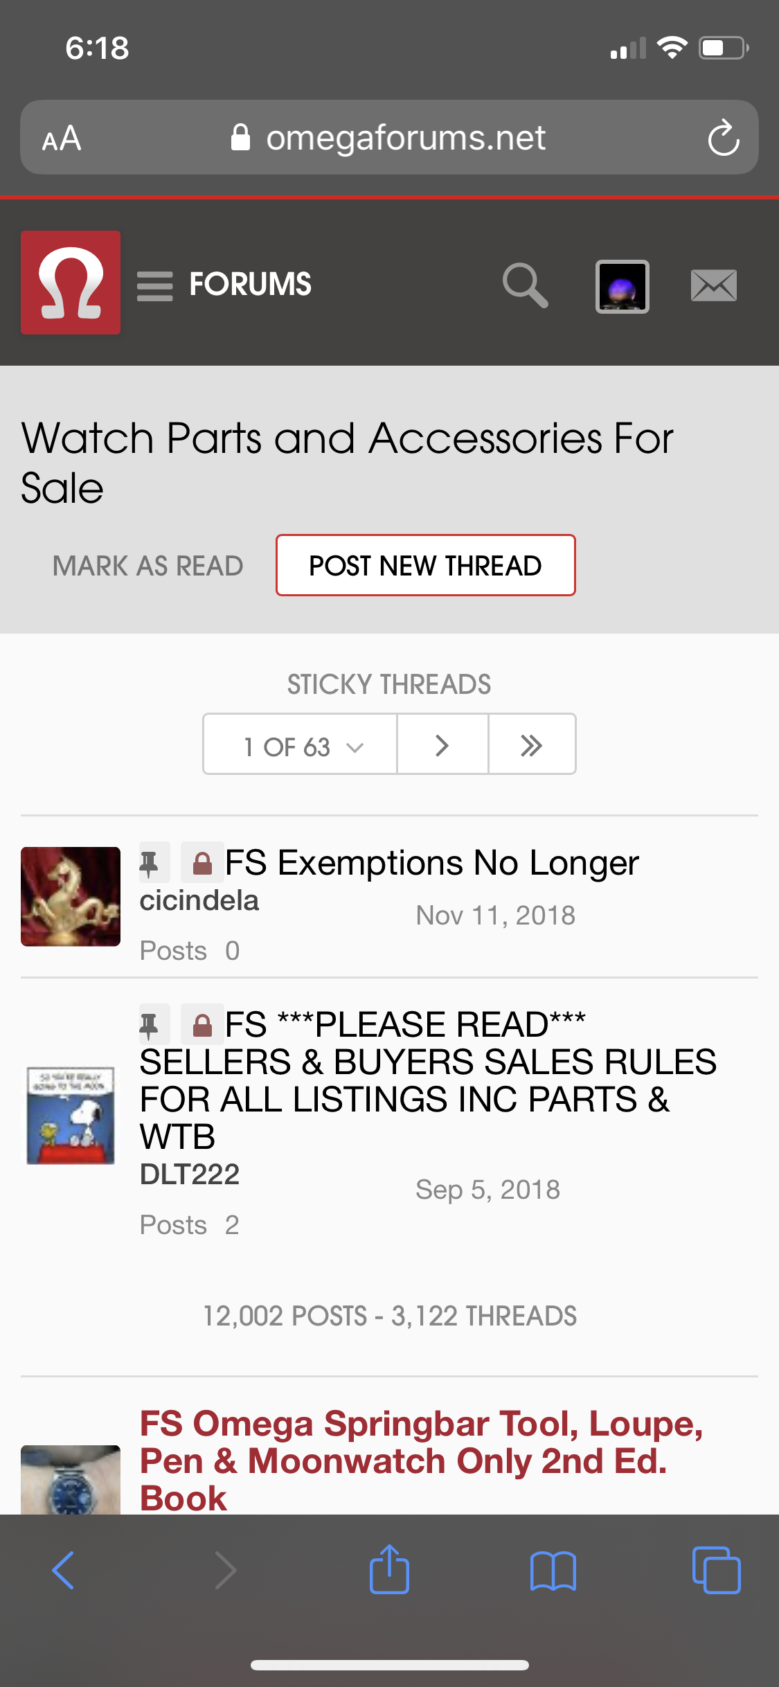Reload the page in Safari
Image resolution: width=779 pixels, height=1687 pixels.
723,138
